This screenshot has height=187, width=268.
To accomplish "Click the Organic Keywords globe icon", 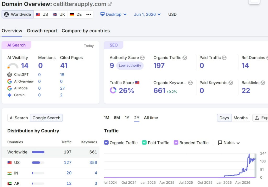I will click(190, 83).
